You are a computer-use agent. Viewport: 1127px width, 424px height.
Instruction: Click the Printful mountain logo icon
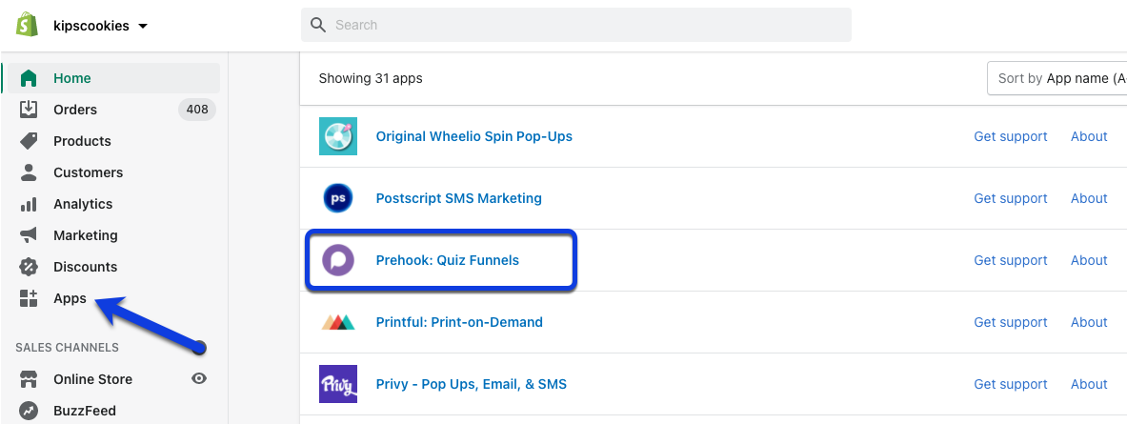[x=338, y=322]
